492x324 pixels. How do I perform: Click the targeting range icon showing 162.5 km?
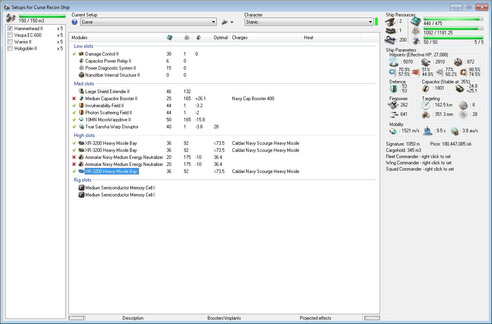(425, 105)
